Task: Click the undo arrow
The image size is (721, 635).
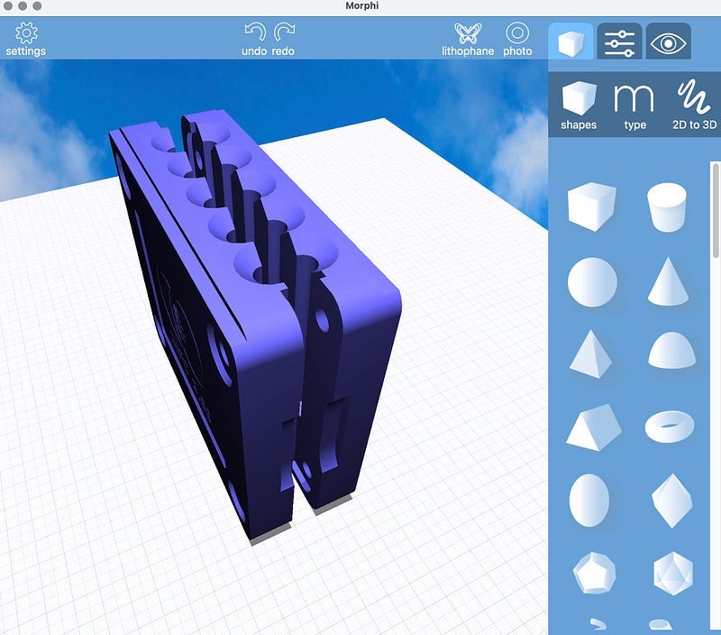Action: [255, 39]
